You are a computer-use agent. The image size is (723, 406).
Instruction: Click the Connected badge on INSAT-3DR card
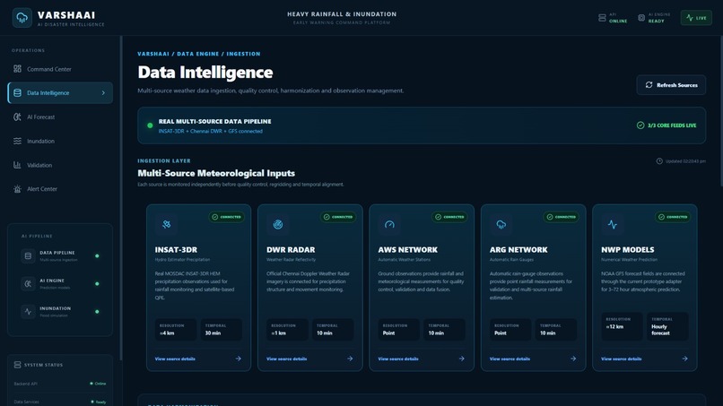click(226, 217)
